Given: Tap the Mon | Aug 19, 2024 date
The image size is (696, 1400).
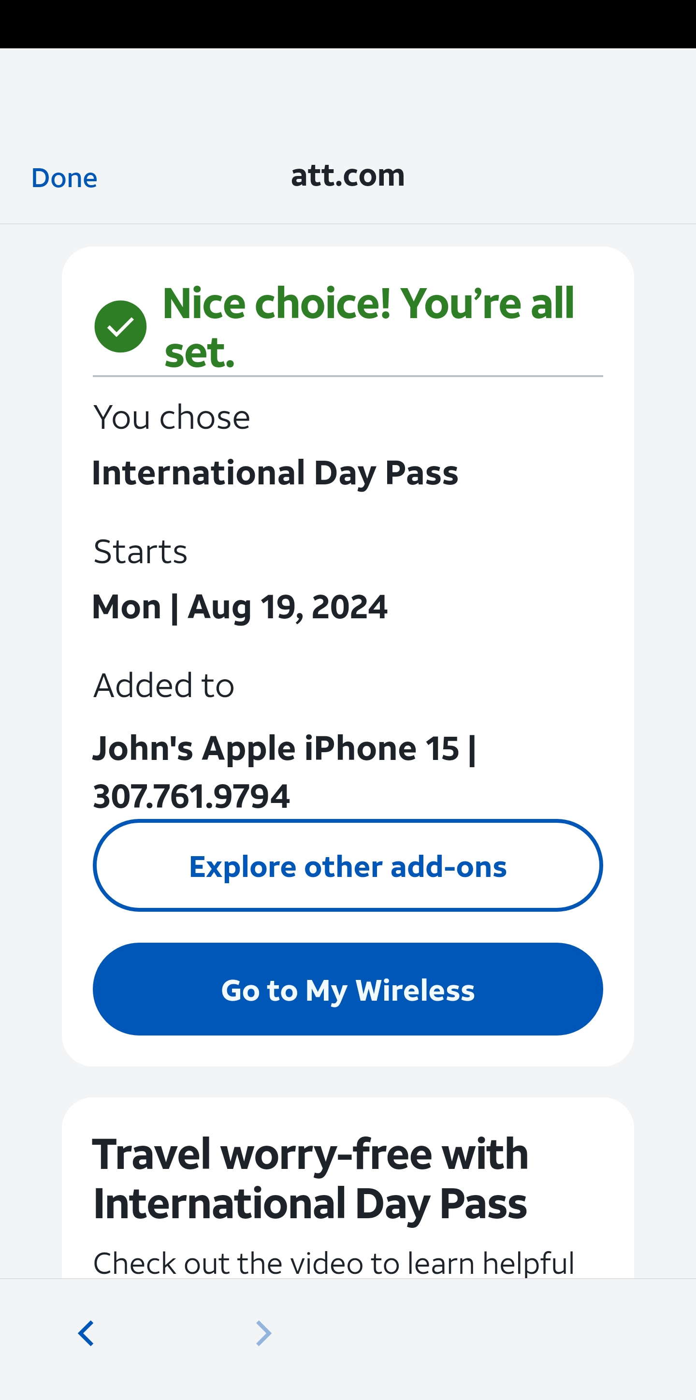Looking at the screenshot, I should click(x=240, y=607).
